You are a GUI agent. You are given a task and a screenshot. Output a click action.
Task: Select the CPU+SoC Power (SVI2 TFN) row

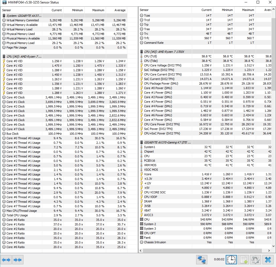tap(205, 133)
